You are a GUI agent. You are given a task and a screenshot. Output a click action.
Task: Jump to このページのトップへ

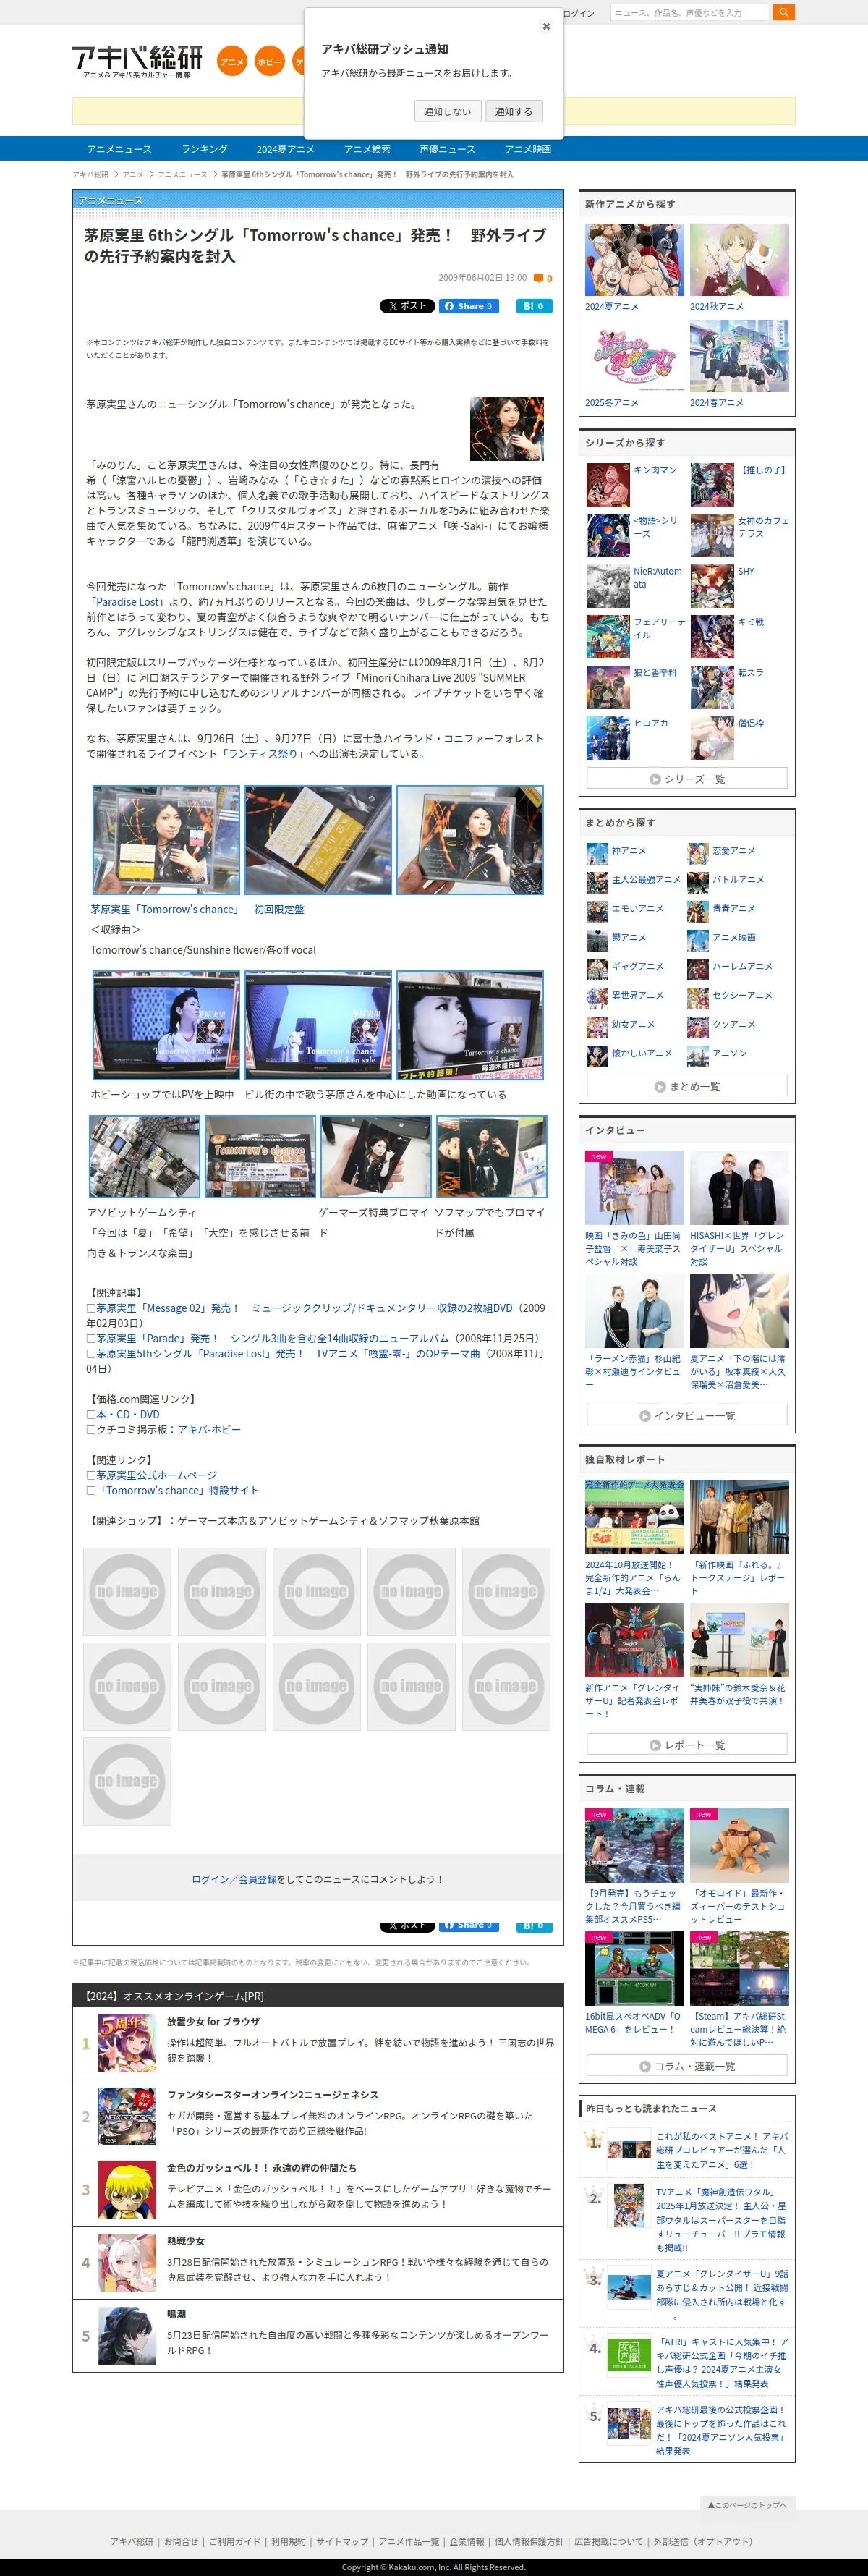coord(748,2504)
